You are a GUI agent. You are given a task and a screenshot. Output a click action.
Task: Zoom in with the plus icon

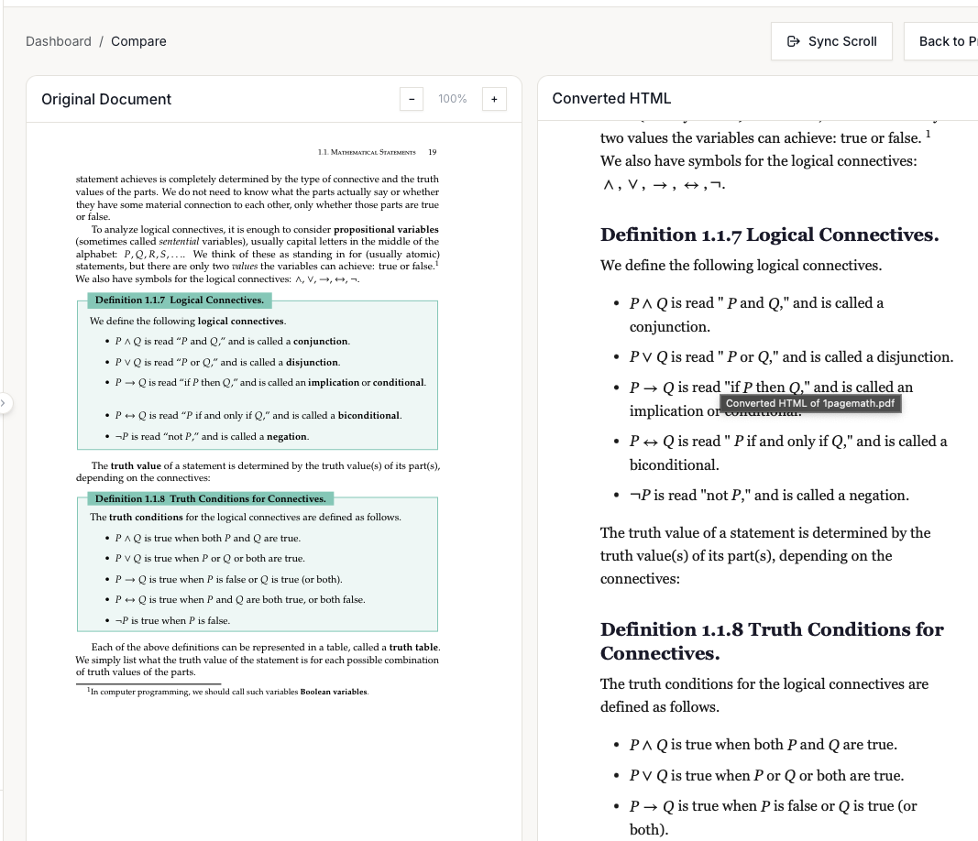click(494, 98)
